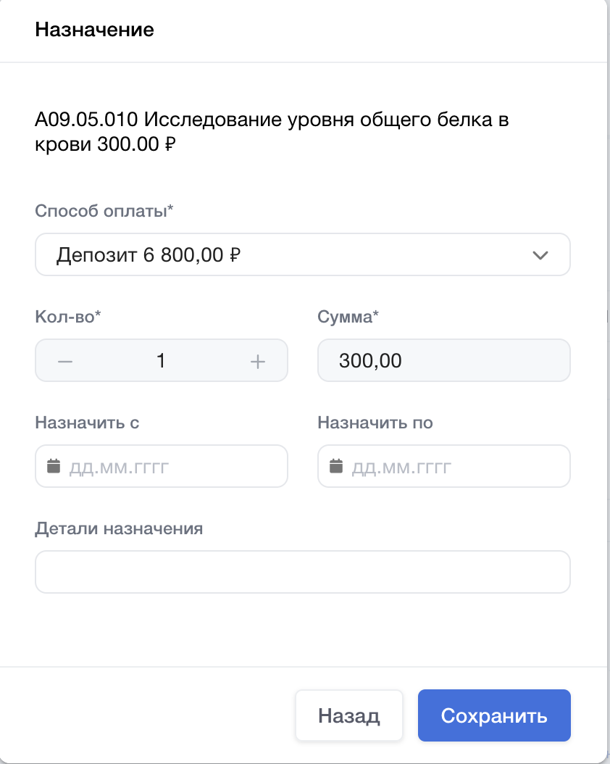Click the "Назначить с" label above date field

click(x=87, y=423)
